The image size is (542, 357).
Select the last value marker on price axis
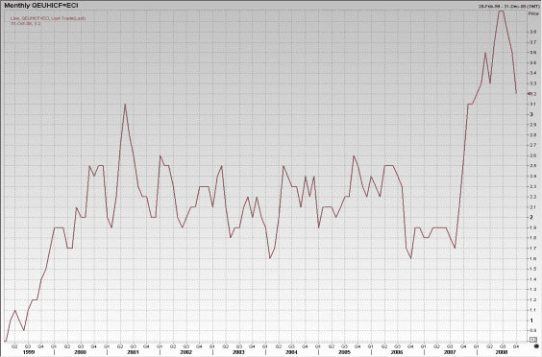click(x=531, y=93)
